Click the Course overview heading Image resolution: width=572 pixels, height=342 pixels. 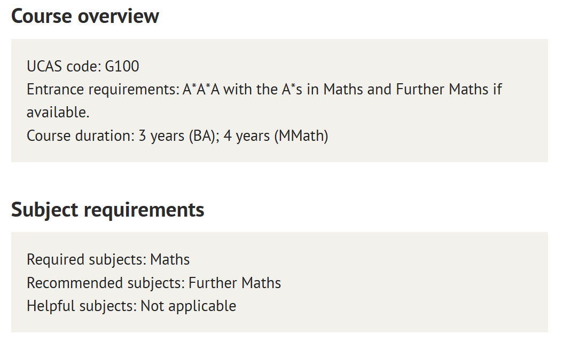85,17
